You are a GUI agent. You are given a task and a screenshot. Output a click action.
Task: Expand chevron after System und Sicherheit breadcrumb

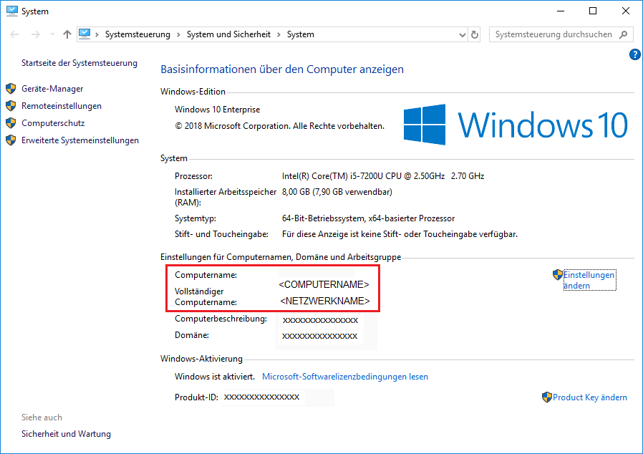click(279, 34)
